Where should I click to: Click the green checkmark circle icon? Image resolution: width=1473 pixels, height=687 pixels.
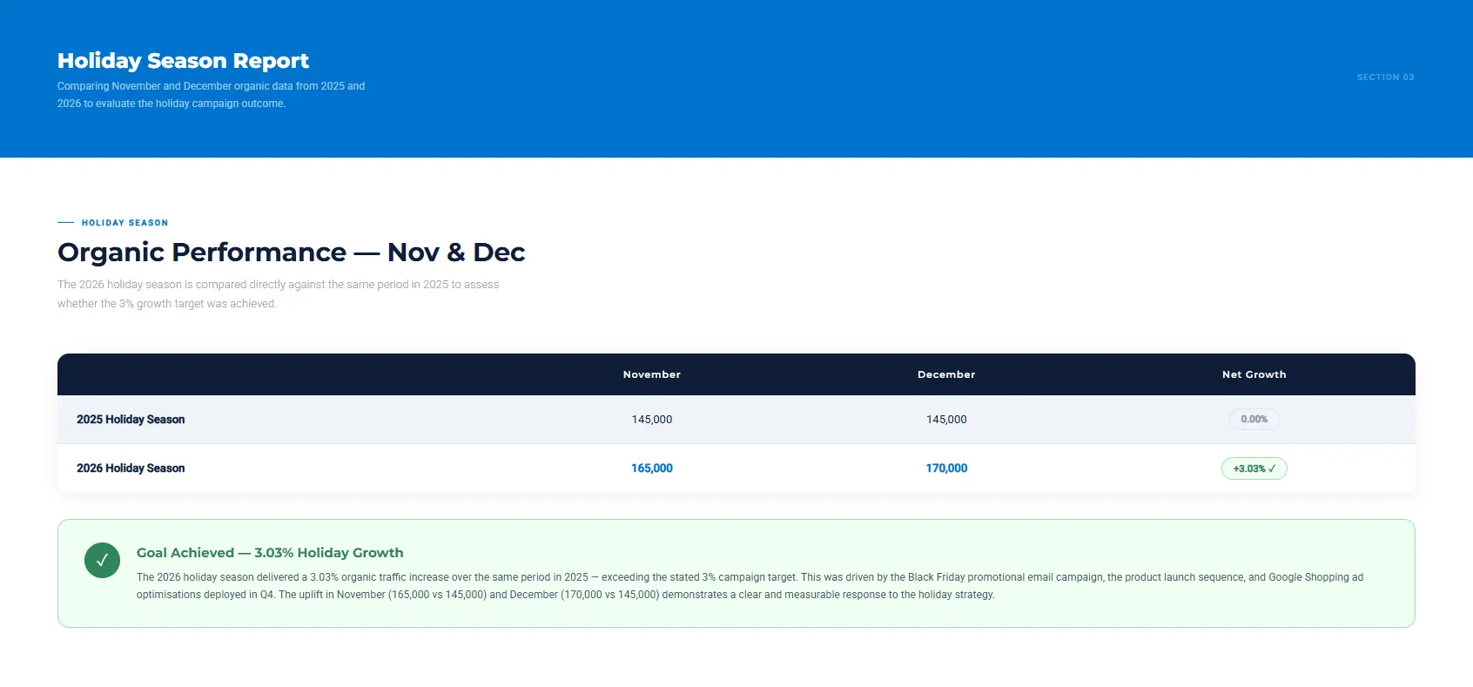point(102,560)
